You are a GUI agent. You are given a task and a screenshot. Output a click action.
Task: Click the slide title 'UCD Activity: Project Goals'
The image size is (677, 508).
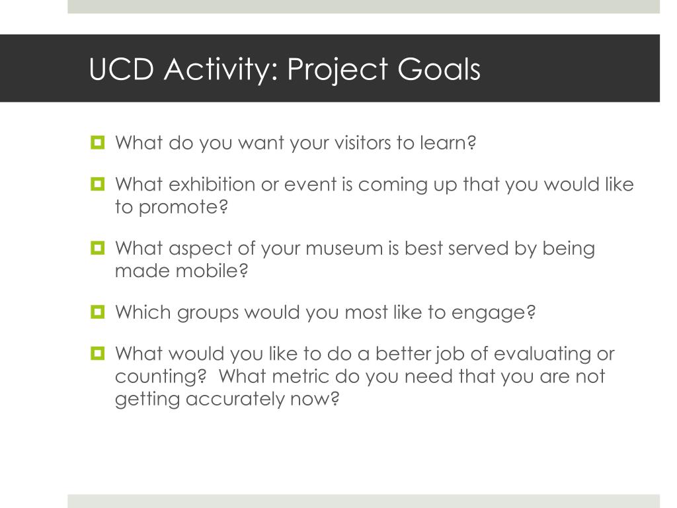(x=284, y=69)
